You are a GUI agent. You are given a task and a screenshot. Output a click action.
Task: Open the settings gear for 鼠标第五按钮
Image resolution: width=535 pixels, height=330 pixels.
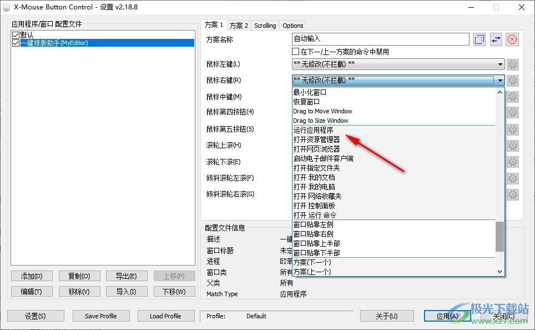[x=512, y=129]
